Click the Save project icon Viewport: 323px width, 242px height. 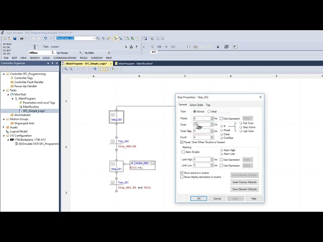point(15,38)
